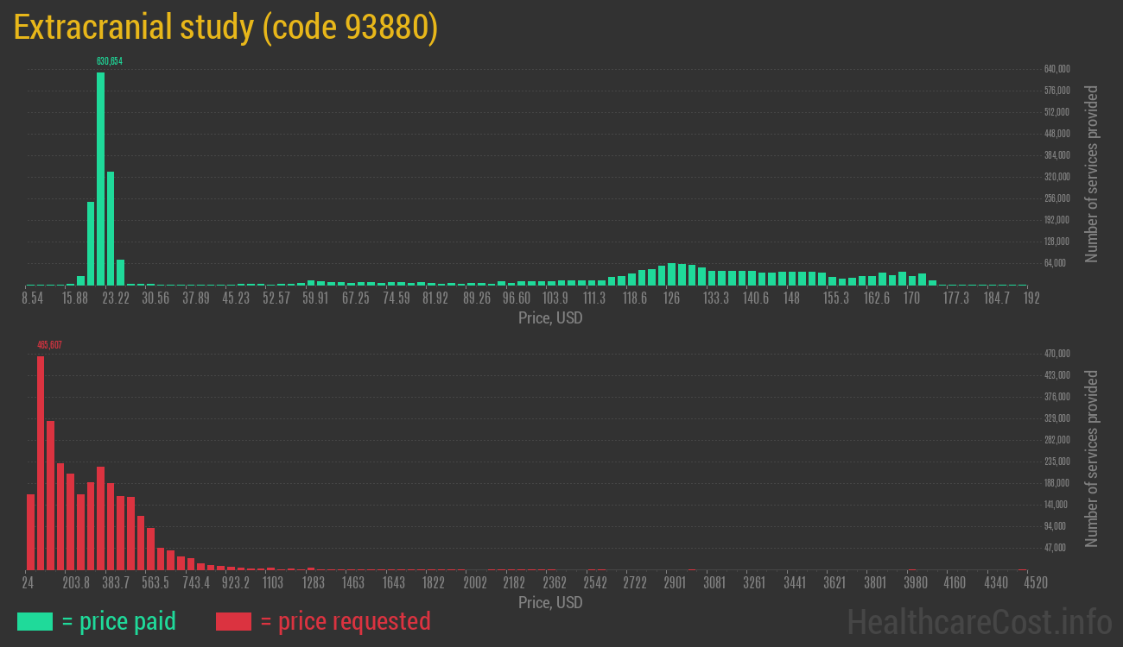Click the '= price paid' legend text
1123x647 pixels.
tap(119, 621)
